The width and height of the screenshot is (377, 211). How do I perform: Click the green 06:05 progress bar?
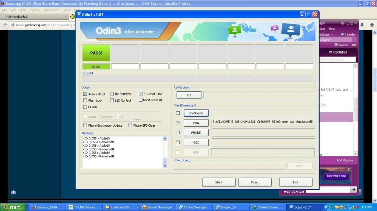pyautogui.click(x=96, y=67)
